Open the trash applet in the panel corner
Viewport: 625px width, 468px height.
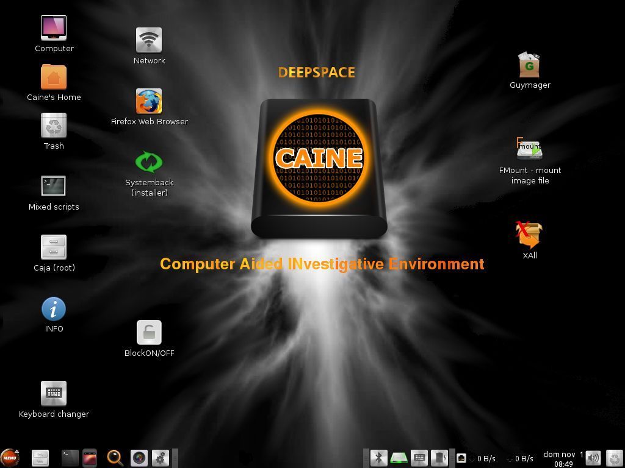click(x=614, y=458)
